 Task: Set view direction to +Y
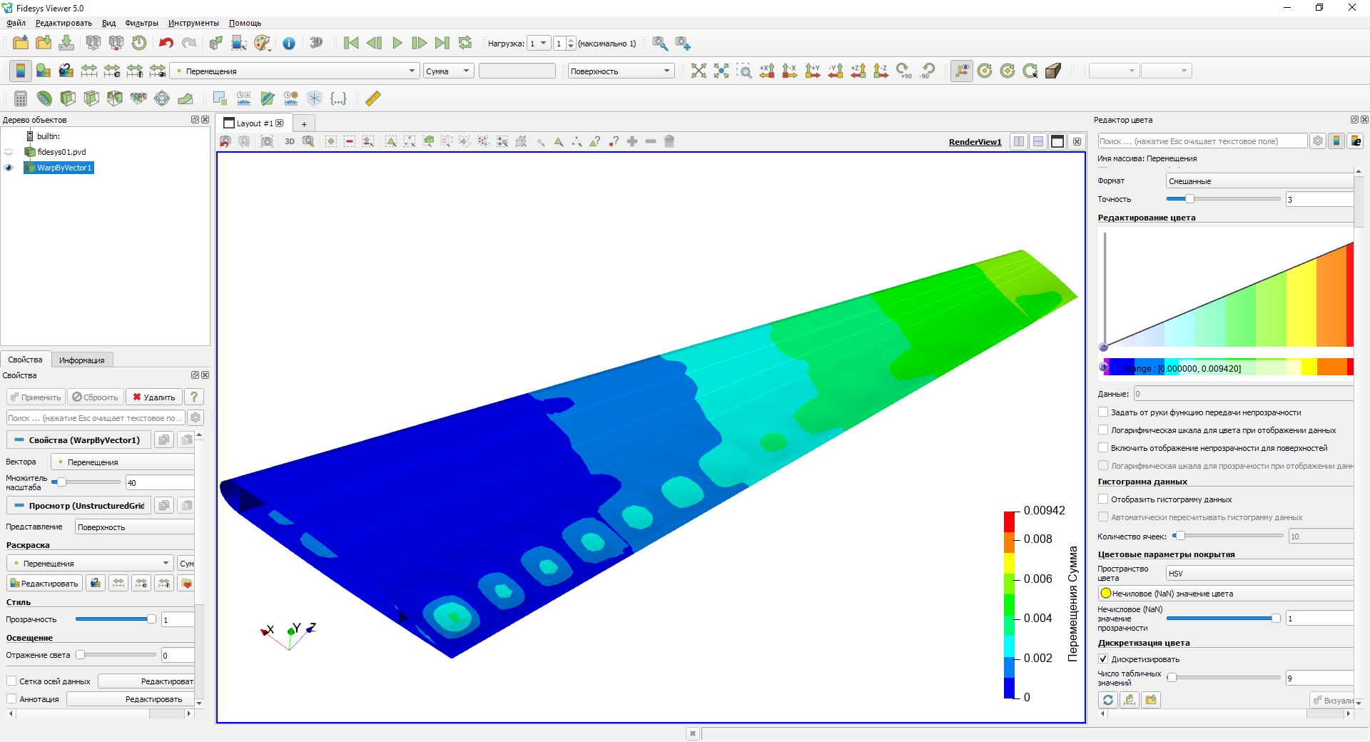tap(813, 71)
